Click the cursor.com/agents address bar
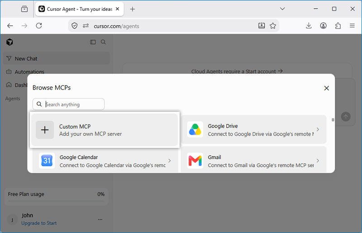The height and width of the screenshot is (233, 362). coord(173,26)
